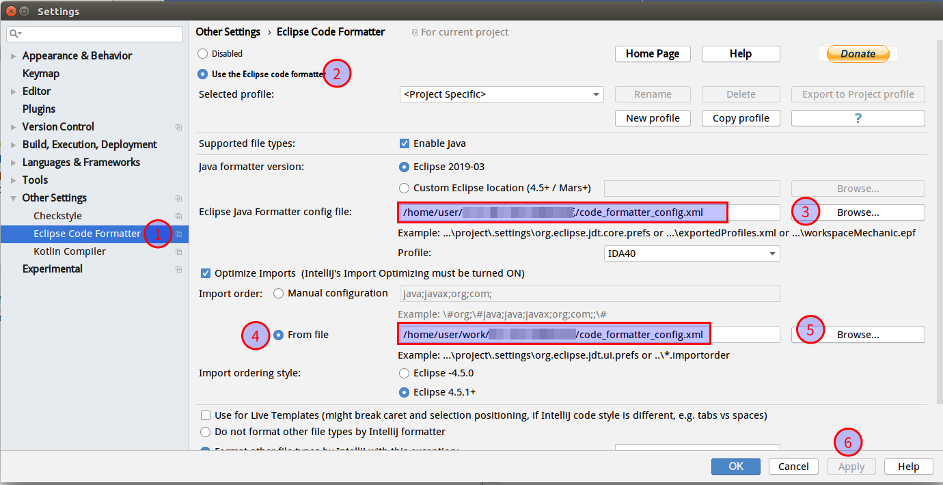Select the 'From file' import order option

coord(278,335)
